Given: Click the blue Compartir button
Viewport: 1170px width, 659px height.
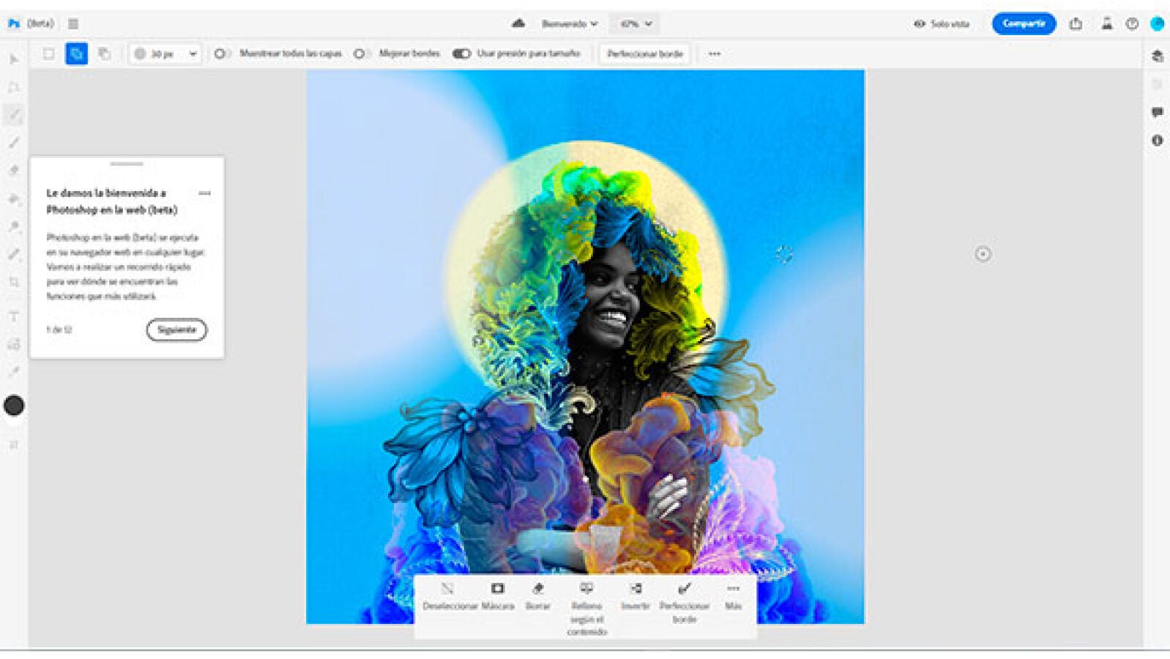Looking at the screenshot, I should tap(1023, 23).
